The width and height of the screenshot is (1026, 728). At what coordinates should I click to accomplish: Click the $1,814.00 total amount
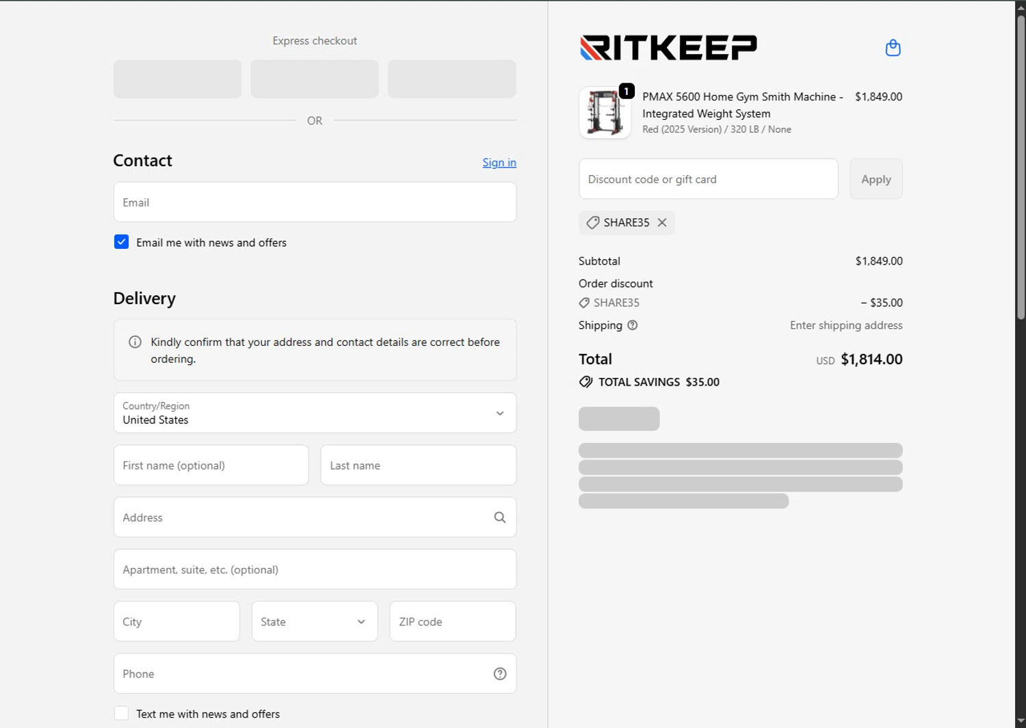(x=871, y=360)
